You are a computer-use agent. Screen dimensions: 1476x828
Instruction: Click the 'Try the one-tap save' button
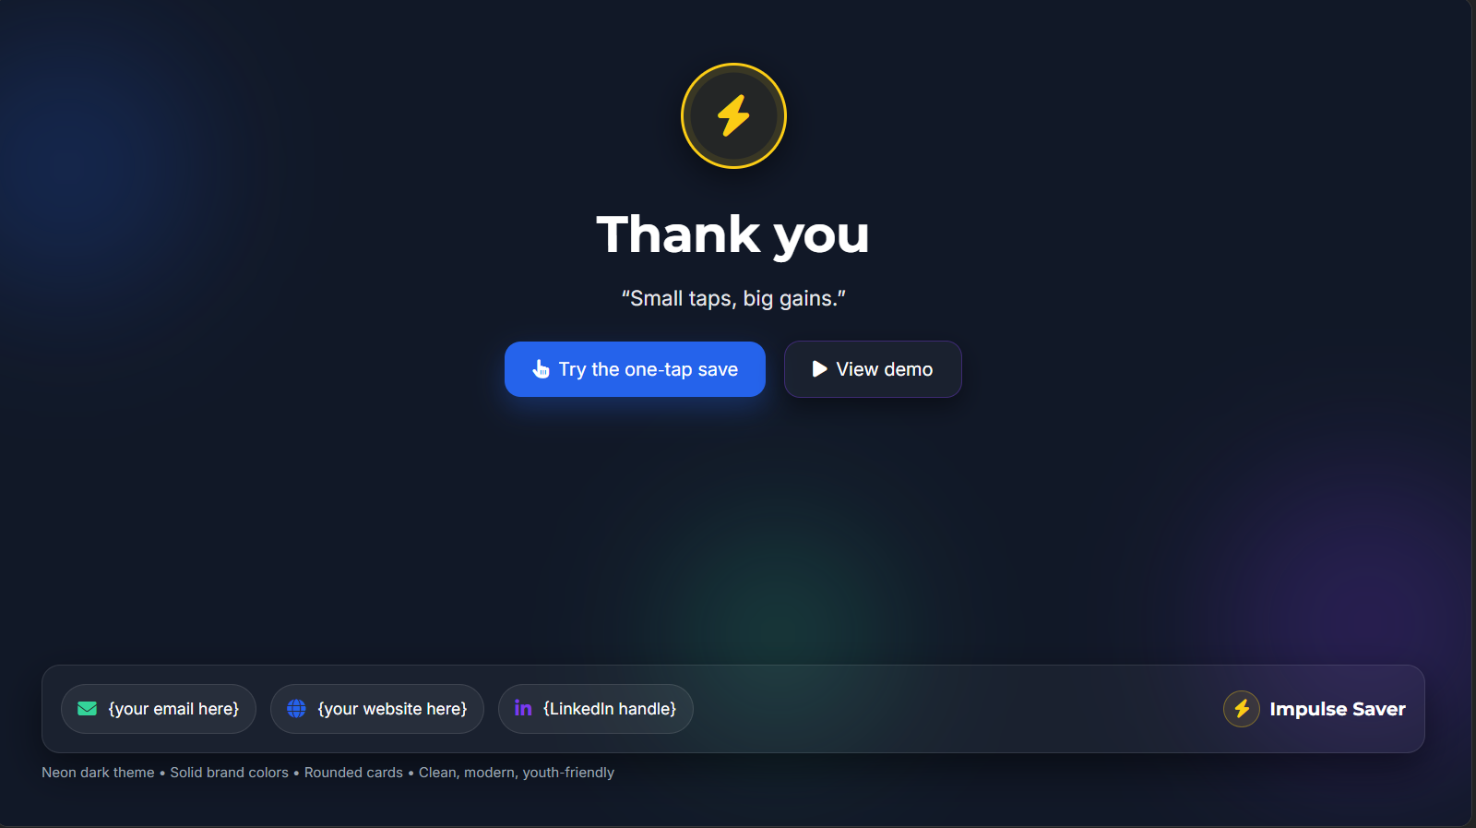(x=635, y=369)
